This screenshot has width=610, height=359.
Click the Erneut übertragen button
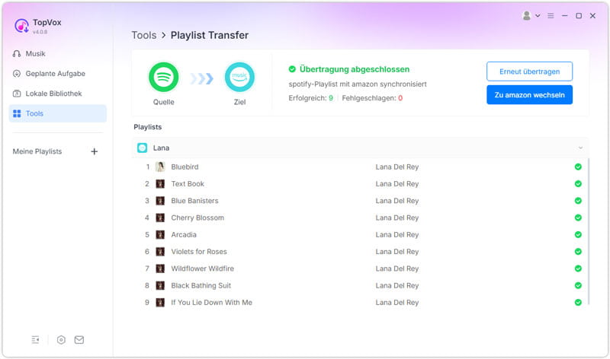point(529,71)
